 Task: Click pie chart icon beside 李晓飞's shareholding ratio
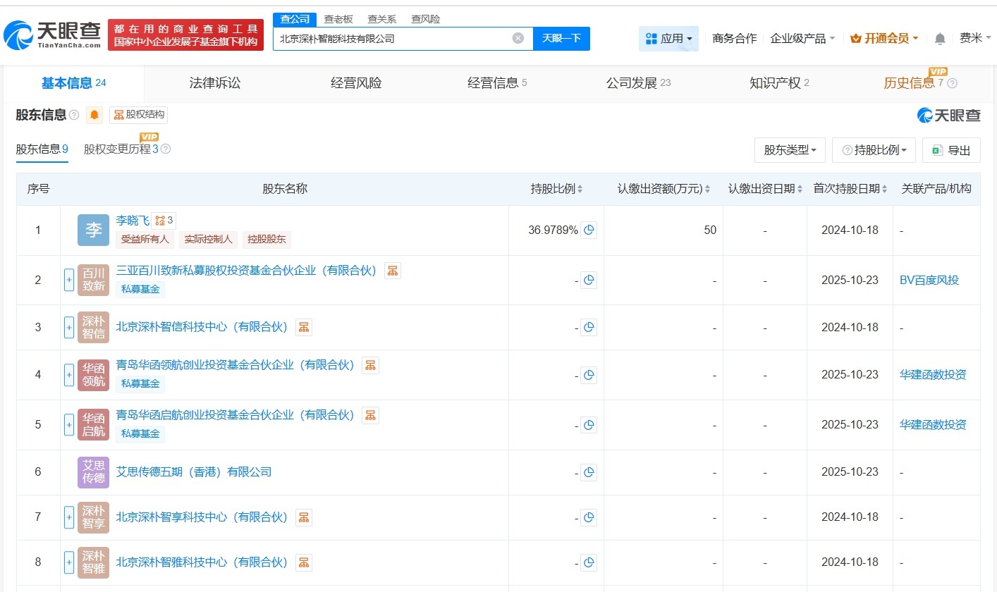pyautogui.click(x=589, y=229)
